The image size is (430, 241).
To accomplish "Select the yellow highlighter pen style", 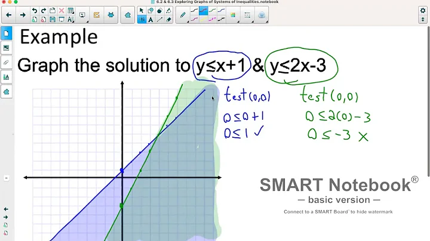I will pos(203,20).
